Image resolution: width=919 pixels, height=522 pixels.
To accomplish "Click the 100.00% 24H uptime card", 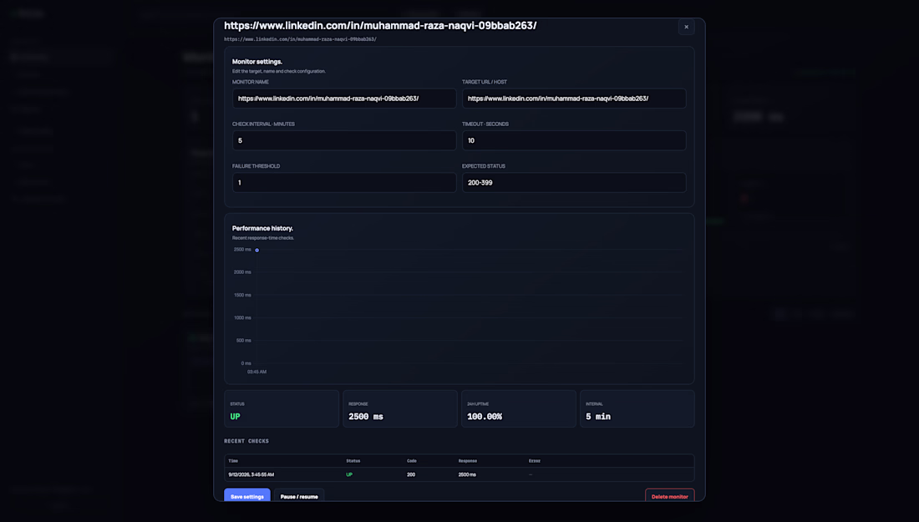I will tap(518, 409).
